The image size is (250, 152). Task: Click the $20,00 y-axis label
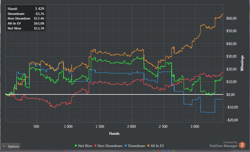click(231, 69)
